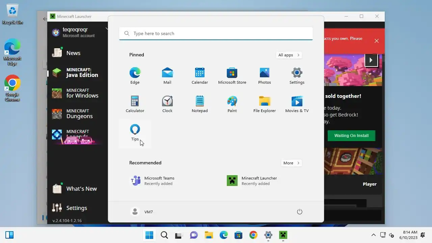Switch to Minecraft Launcher on taskbar
The width and height of the screenshot is (432, 243).
click(283, 235)
